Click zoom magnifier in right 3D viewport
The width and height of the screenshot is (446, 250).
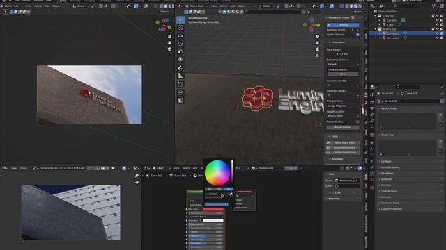(318, 37)
